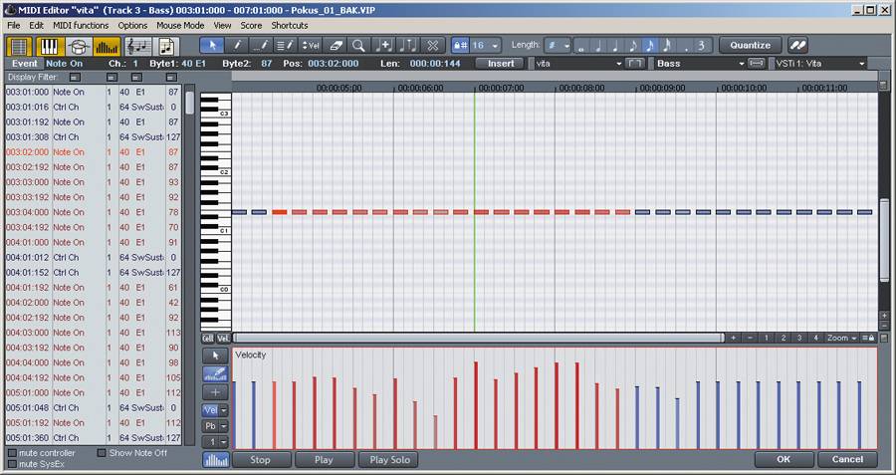Click the Play Solo button
Screen dimensions: 896x475
[x=389, y=460]
